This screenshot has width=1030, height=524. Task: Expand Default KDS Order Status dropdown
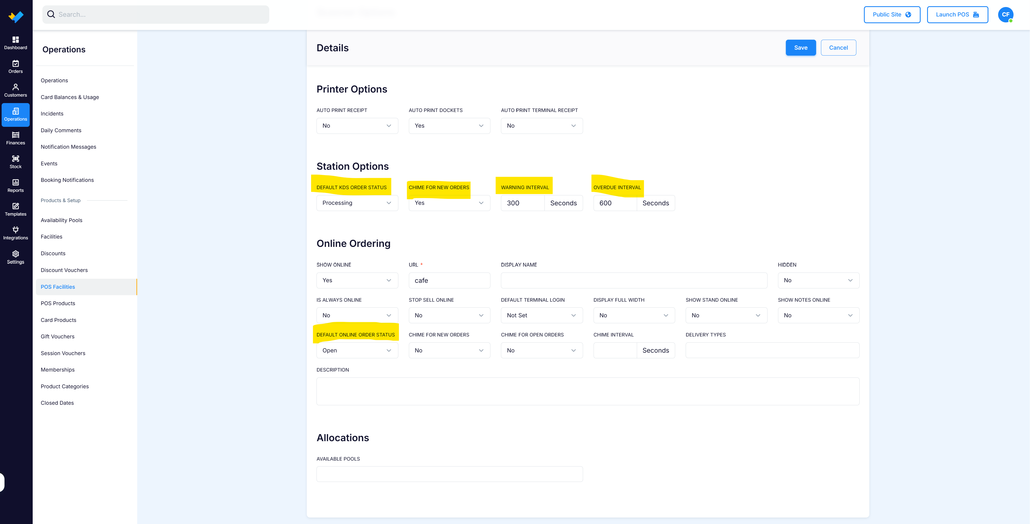pyautogui.click(x=357, y=203)
